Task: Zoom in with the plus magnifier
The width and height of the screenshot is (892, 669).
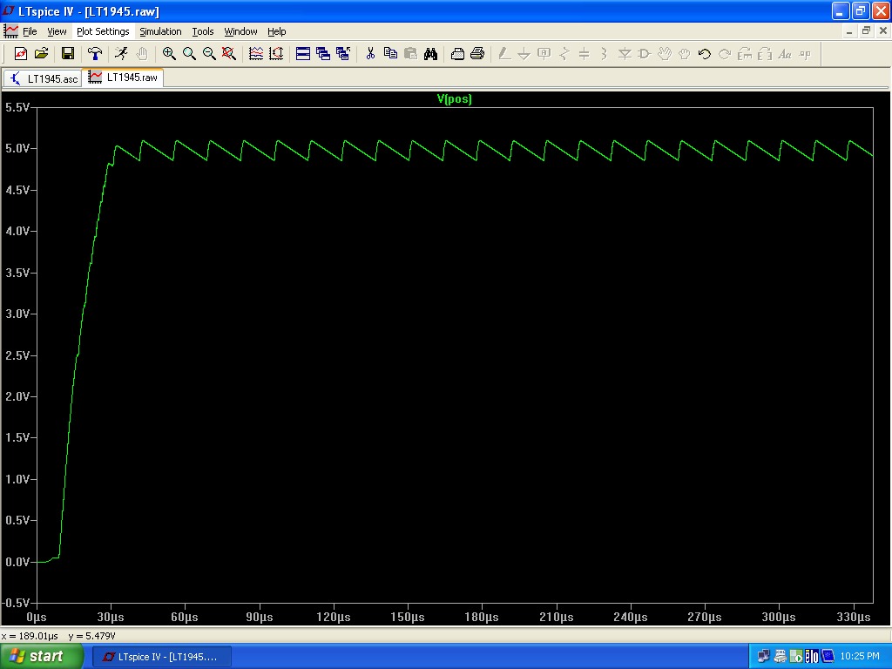Action: click(169, 53)
